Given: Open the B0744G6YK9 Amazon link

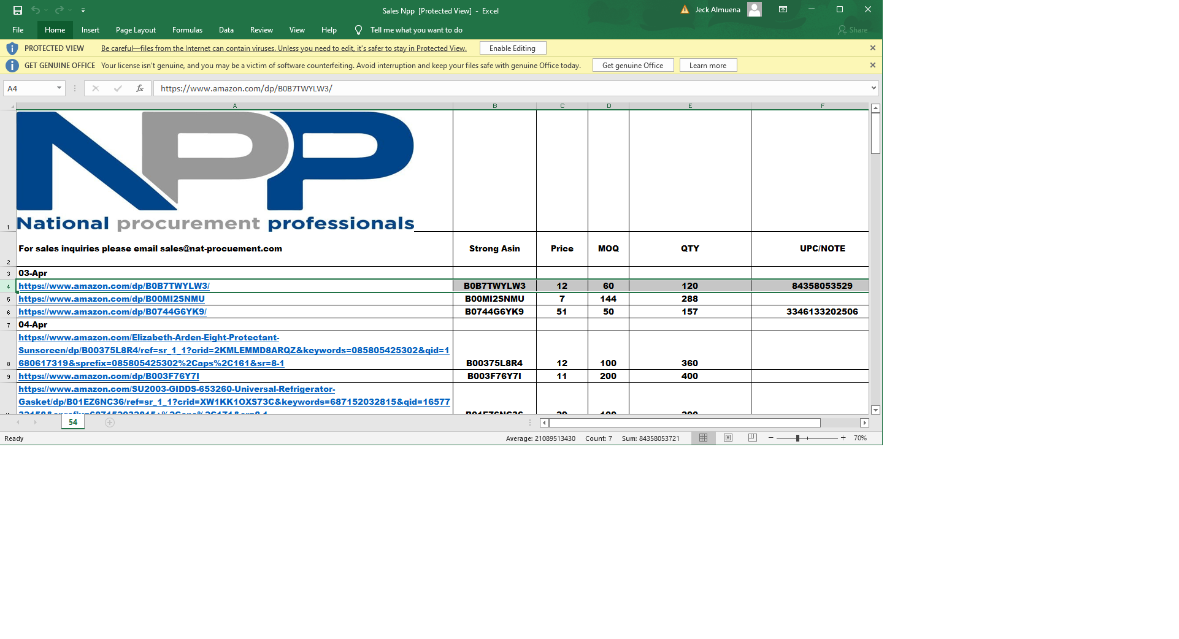Looking at the screenshot, I should pos(112,312).
